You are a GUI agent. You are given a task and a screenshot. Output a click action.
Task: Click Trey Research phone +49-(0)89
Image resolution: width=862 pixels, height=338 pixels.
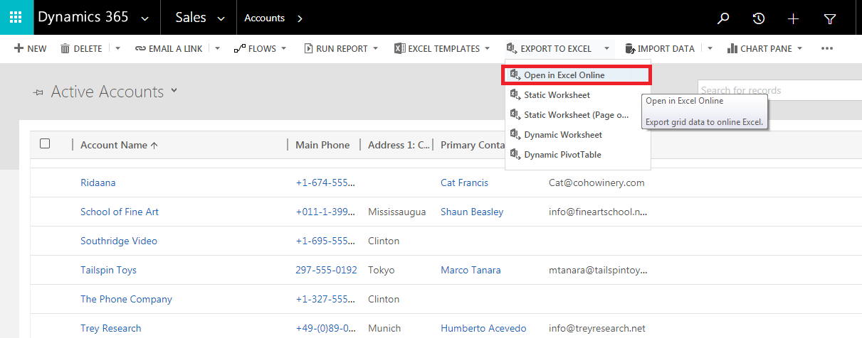point(325,328)
